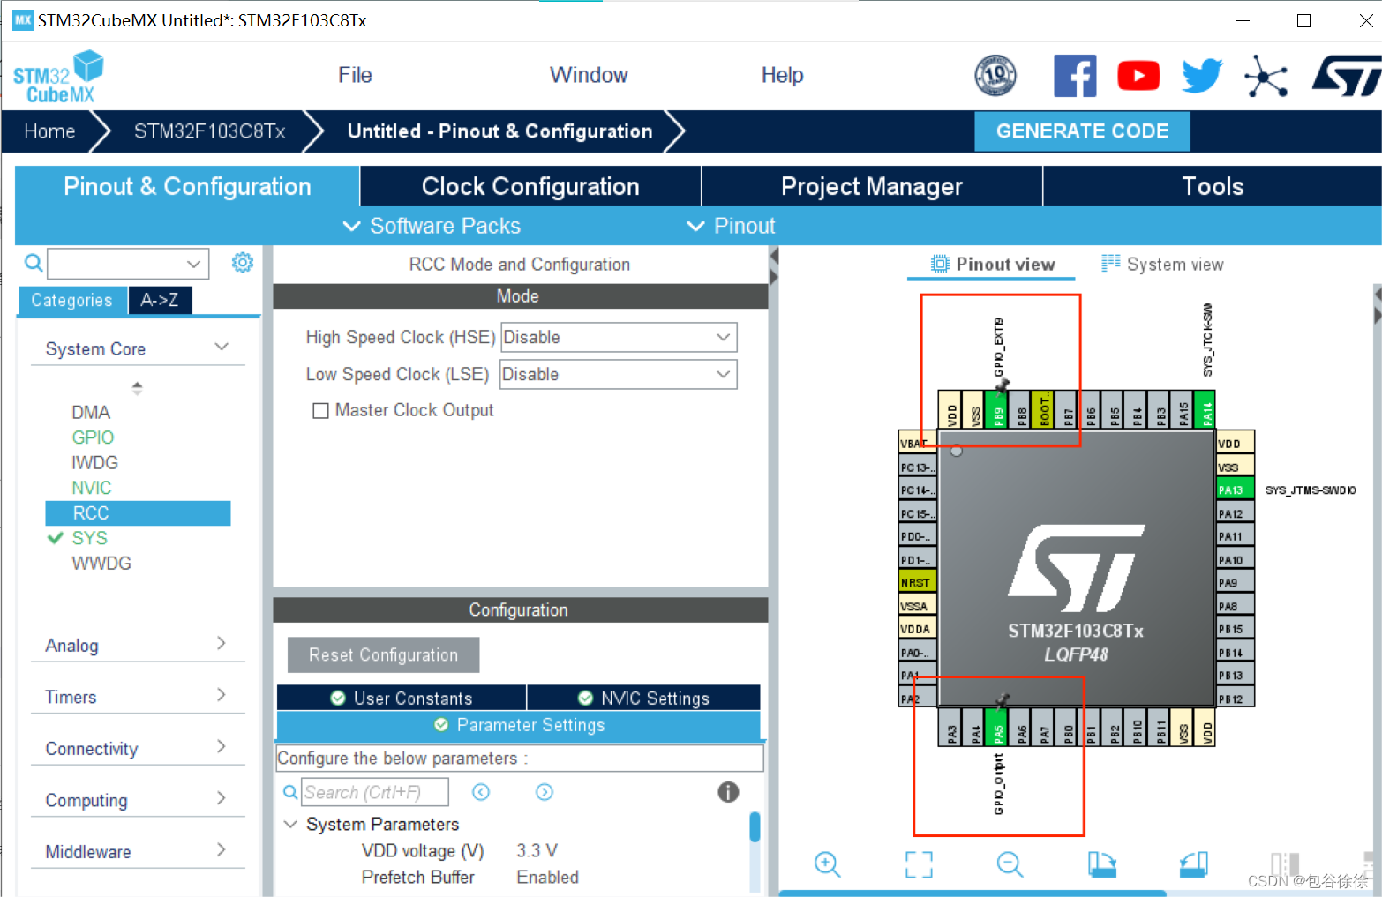Open the category settings gear icon
The width and height of the screenshot is (1382, 897).
point(243,263)
